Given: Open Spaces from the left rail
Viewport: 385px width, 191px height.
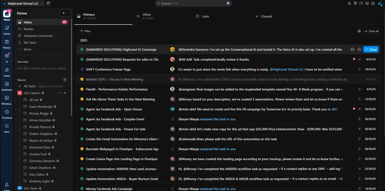Looking at the screenshot, I should point(7,28).
